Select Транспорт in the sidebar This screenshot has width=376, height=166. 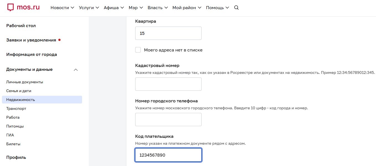(x=16, y=108)
